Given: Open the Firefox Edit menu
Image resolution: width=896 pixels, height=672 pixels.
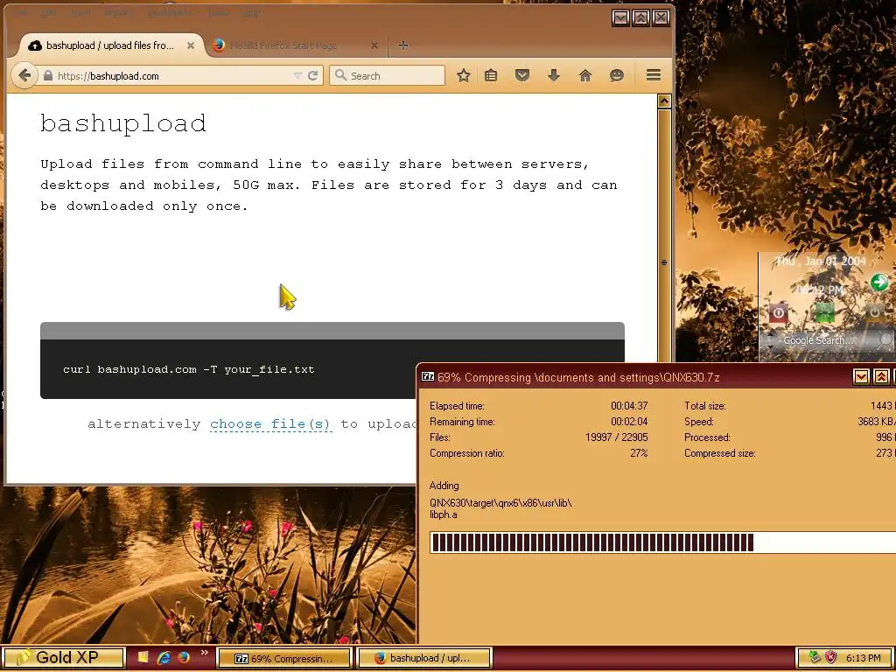Looking at the screenshot, I should 48,12.
